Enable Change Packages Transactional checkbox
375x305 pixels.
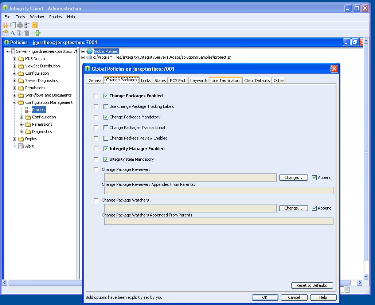click(x=106, y=128)
